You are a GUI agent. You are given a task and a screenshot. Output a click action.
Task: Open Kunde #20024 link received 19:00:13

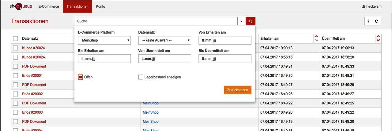[33, 48]
